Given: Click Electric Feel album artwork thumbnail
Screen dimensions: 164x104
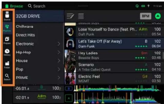Looking at the screenshot, I should point(70,79).
